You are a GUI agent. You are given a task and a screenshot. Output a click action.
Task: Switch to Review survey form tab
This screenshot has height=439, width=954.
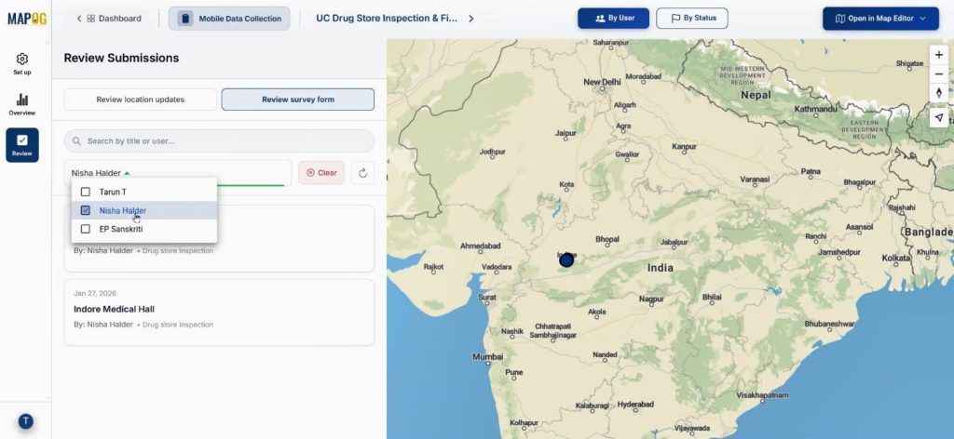(x=297, y=100)
